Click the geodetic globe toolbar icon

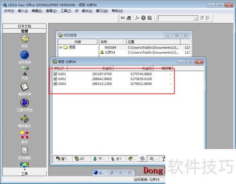tap(143, 18)
